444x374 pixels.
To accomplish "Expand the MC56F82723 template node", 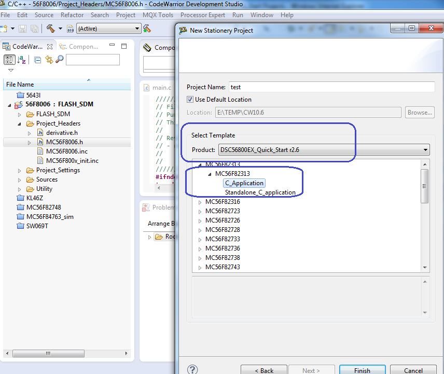I will pyautogui.click(x=200, y=212).
